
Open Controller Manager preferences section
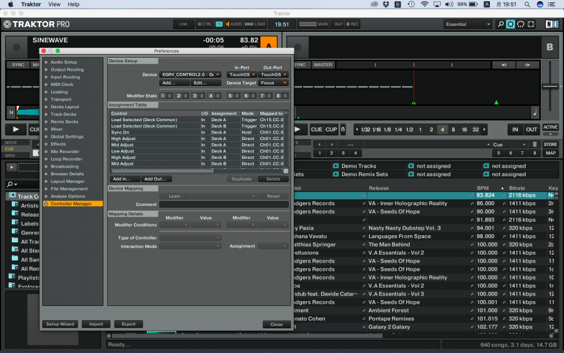73,204
